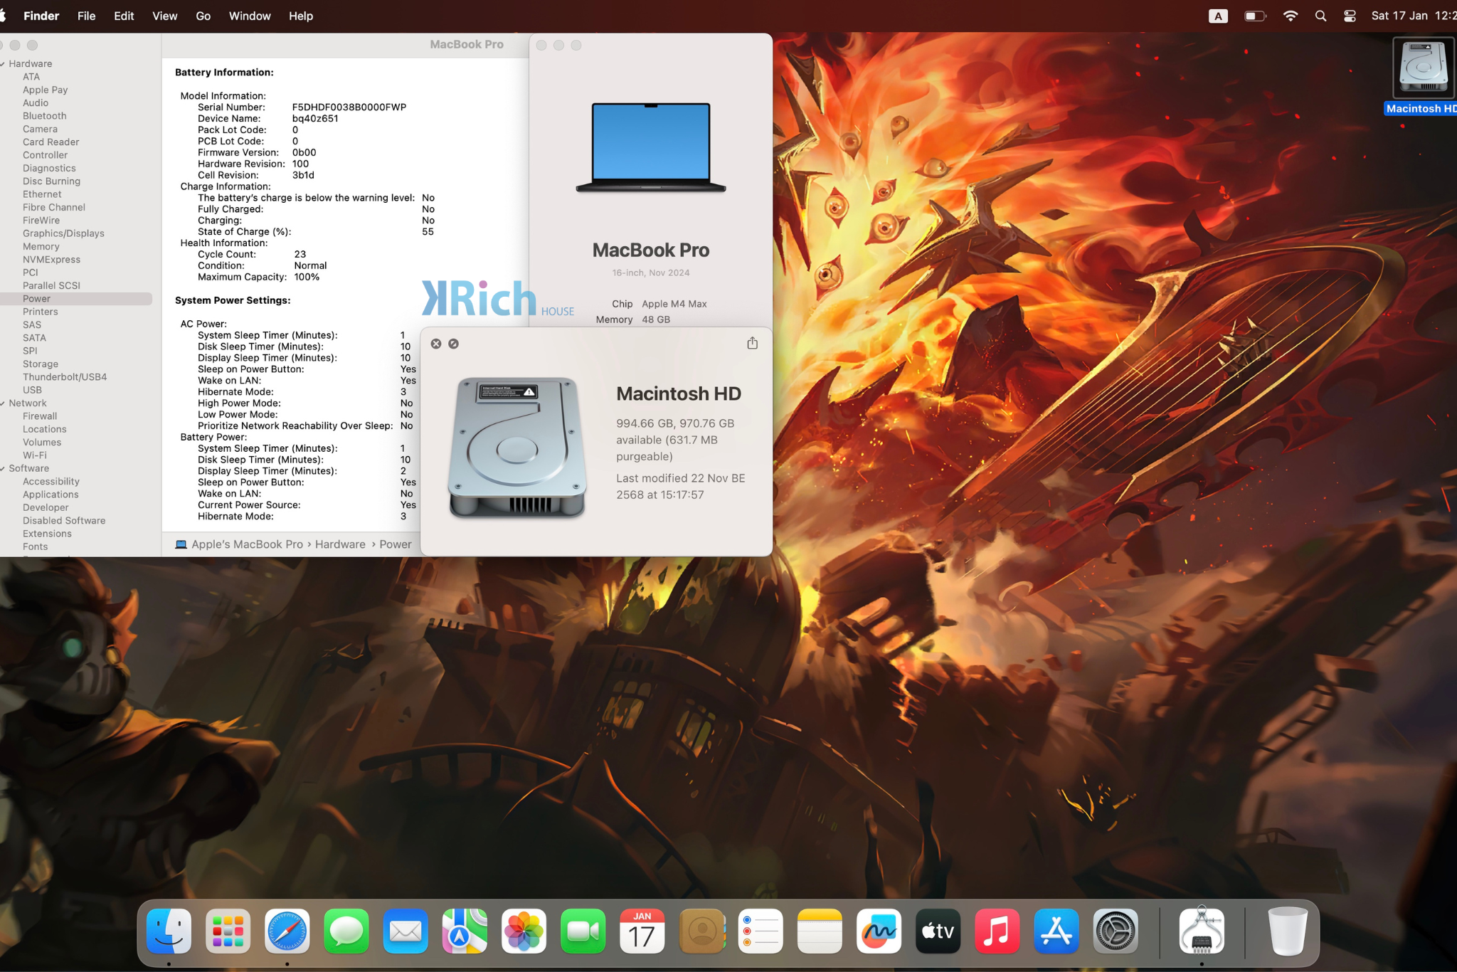Screen dimensions: 1457x972
Task: Open Photos from the dock
Action: [524, 931]
